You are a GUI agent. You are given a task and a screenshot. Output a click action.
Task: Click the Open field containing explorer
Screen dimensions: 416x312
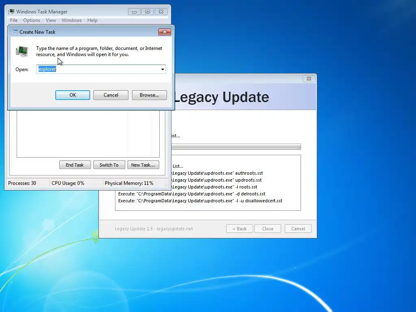101,69
